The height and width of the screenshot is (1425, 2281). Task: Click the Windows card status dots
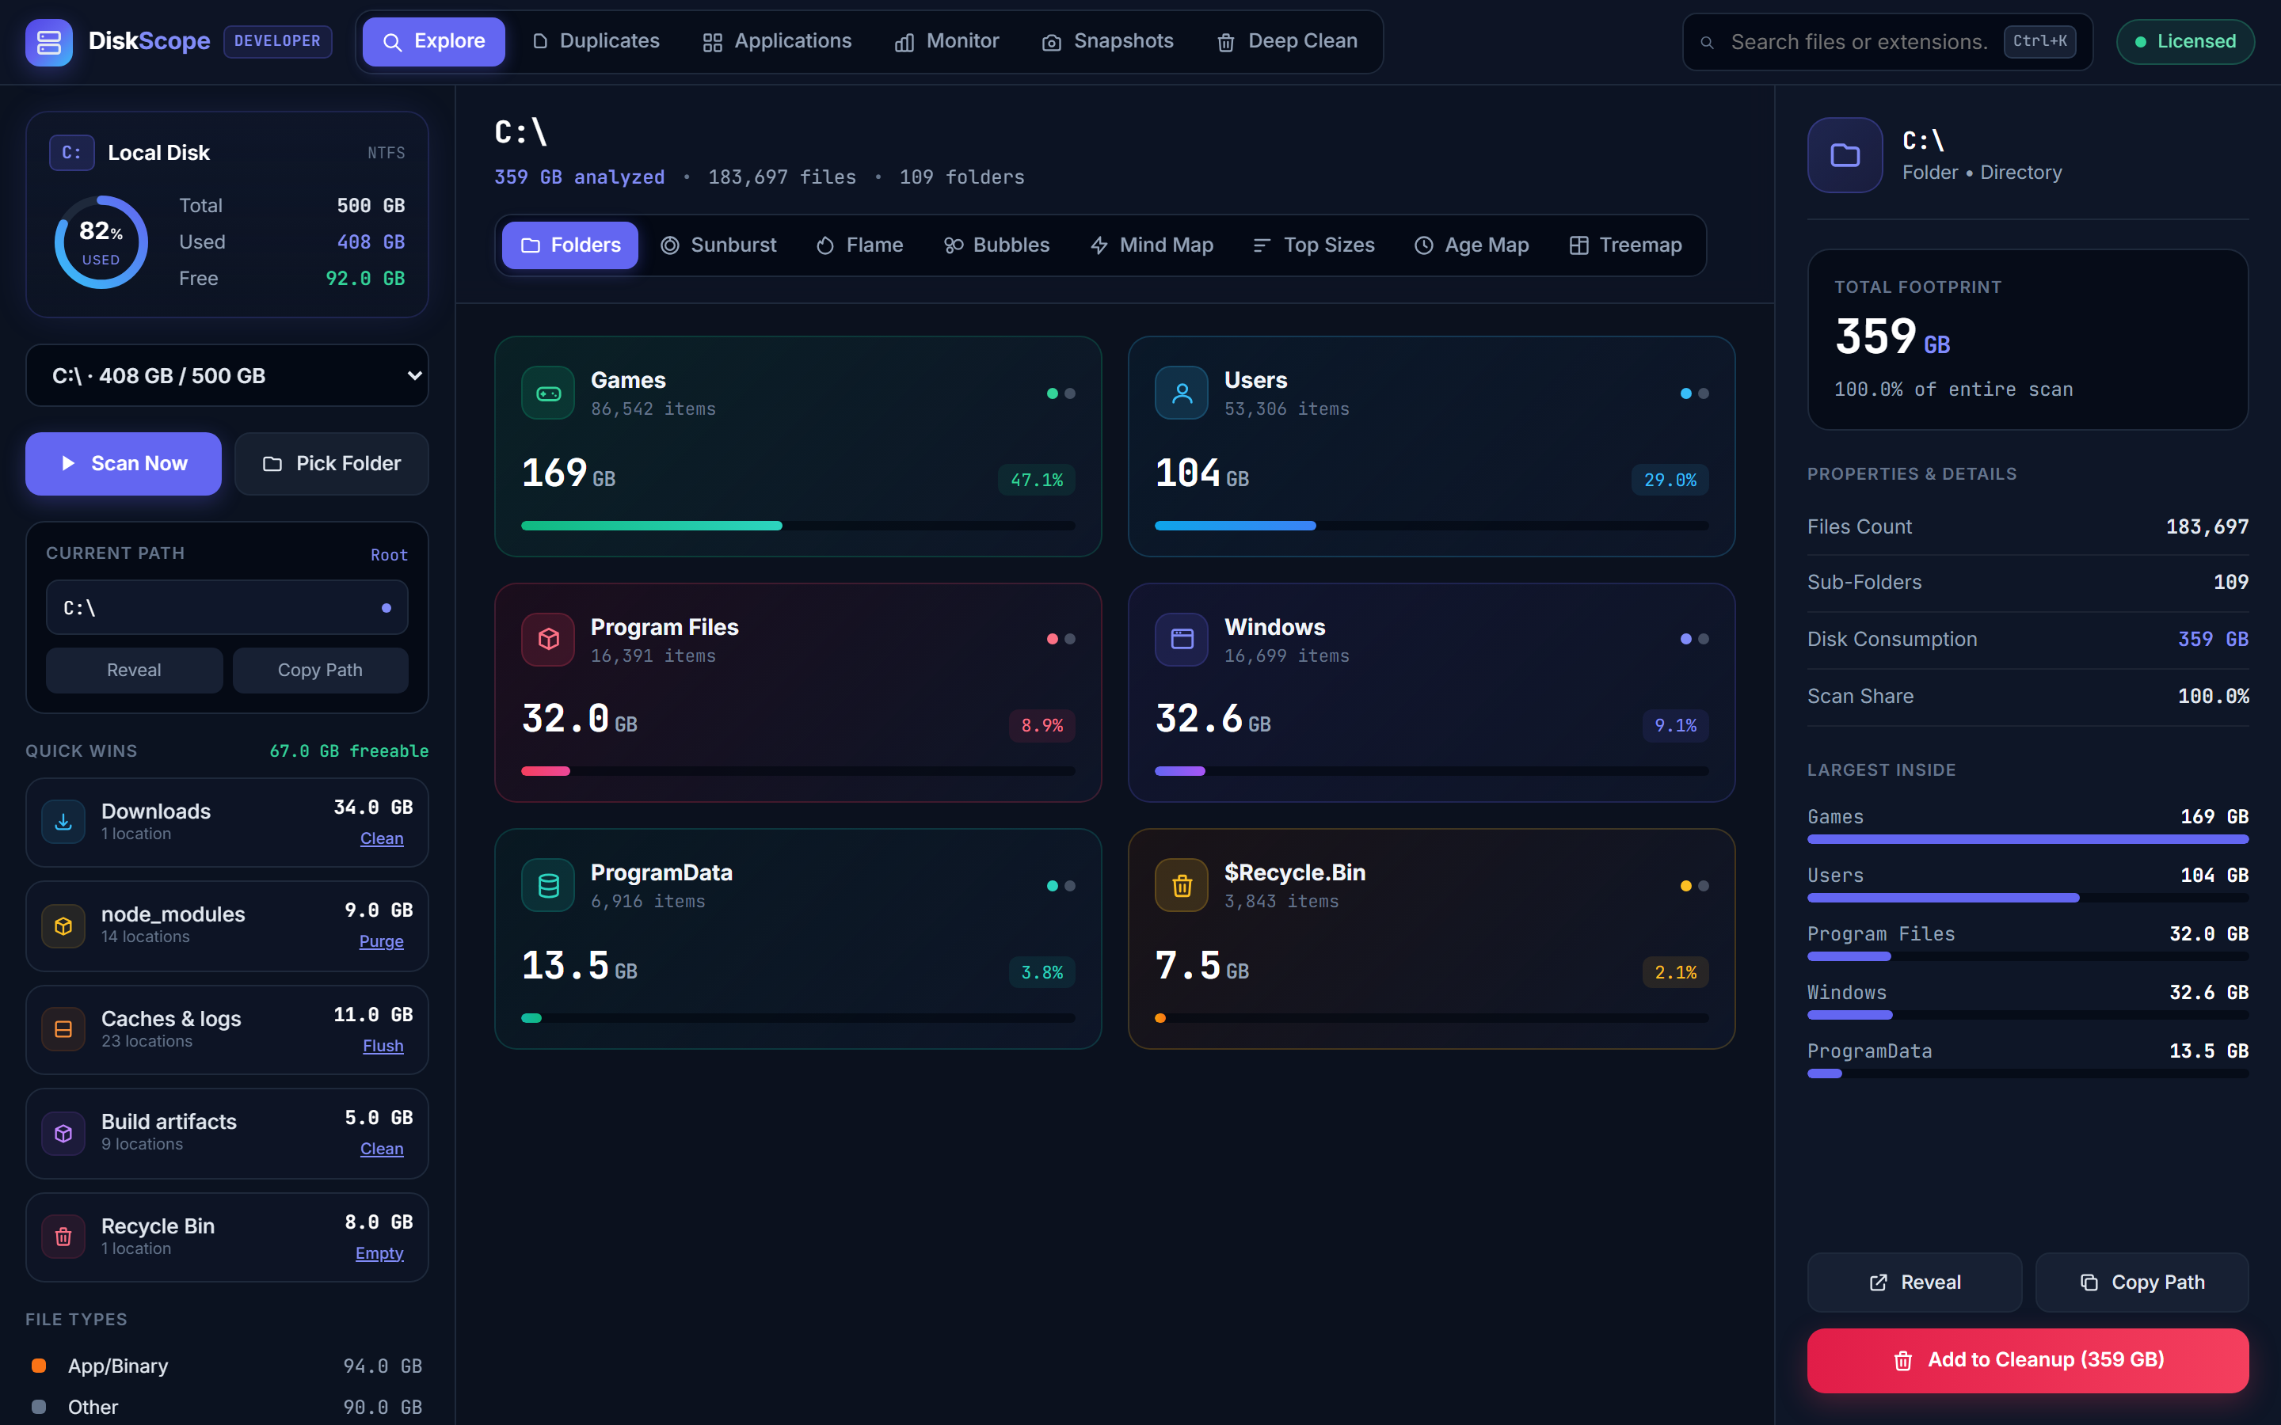(x=1694, y=639)
